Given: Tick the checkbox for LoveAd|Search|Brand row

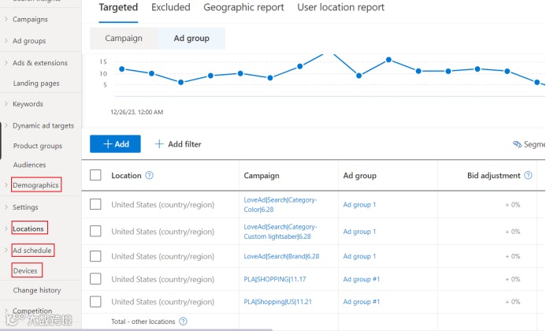Looking at the screenshot, I should coord(95,256).
